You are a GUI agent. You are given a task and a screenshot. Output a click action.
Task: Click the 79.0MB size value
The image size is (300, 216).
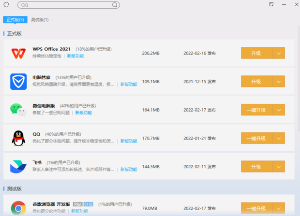(x=150, y=208)
